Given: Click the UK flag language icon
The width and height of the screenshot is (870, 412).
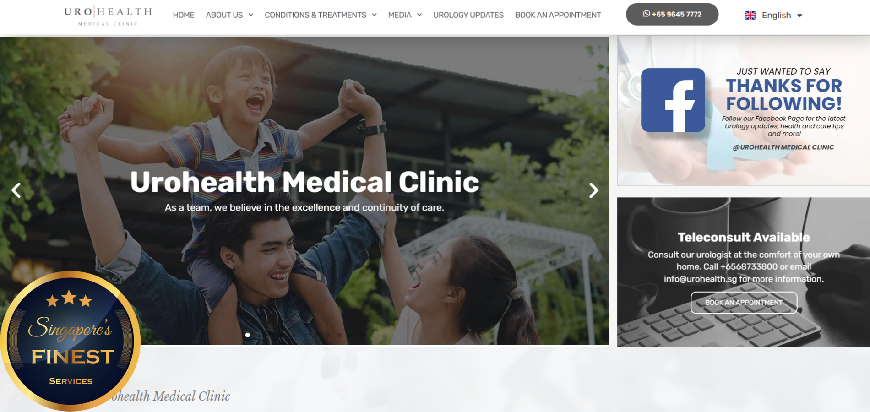Looking at the screenshot, I should pos(750,16).
